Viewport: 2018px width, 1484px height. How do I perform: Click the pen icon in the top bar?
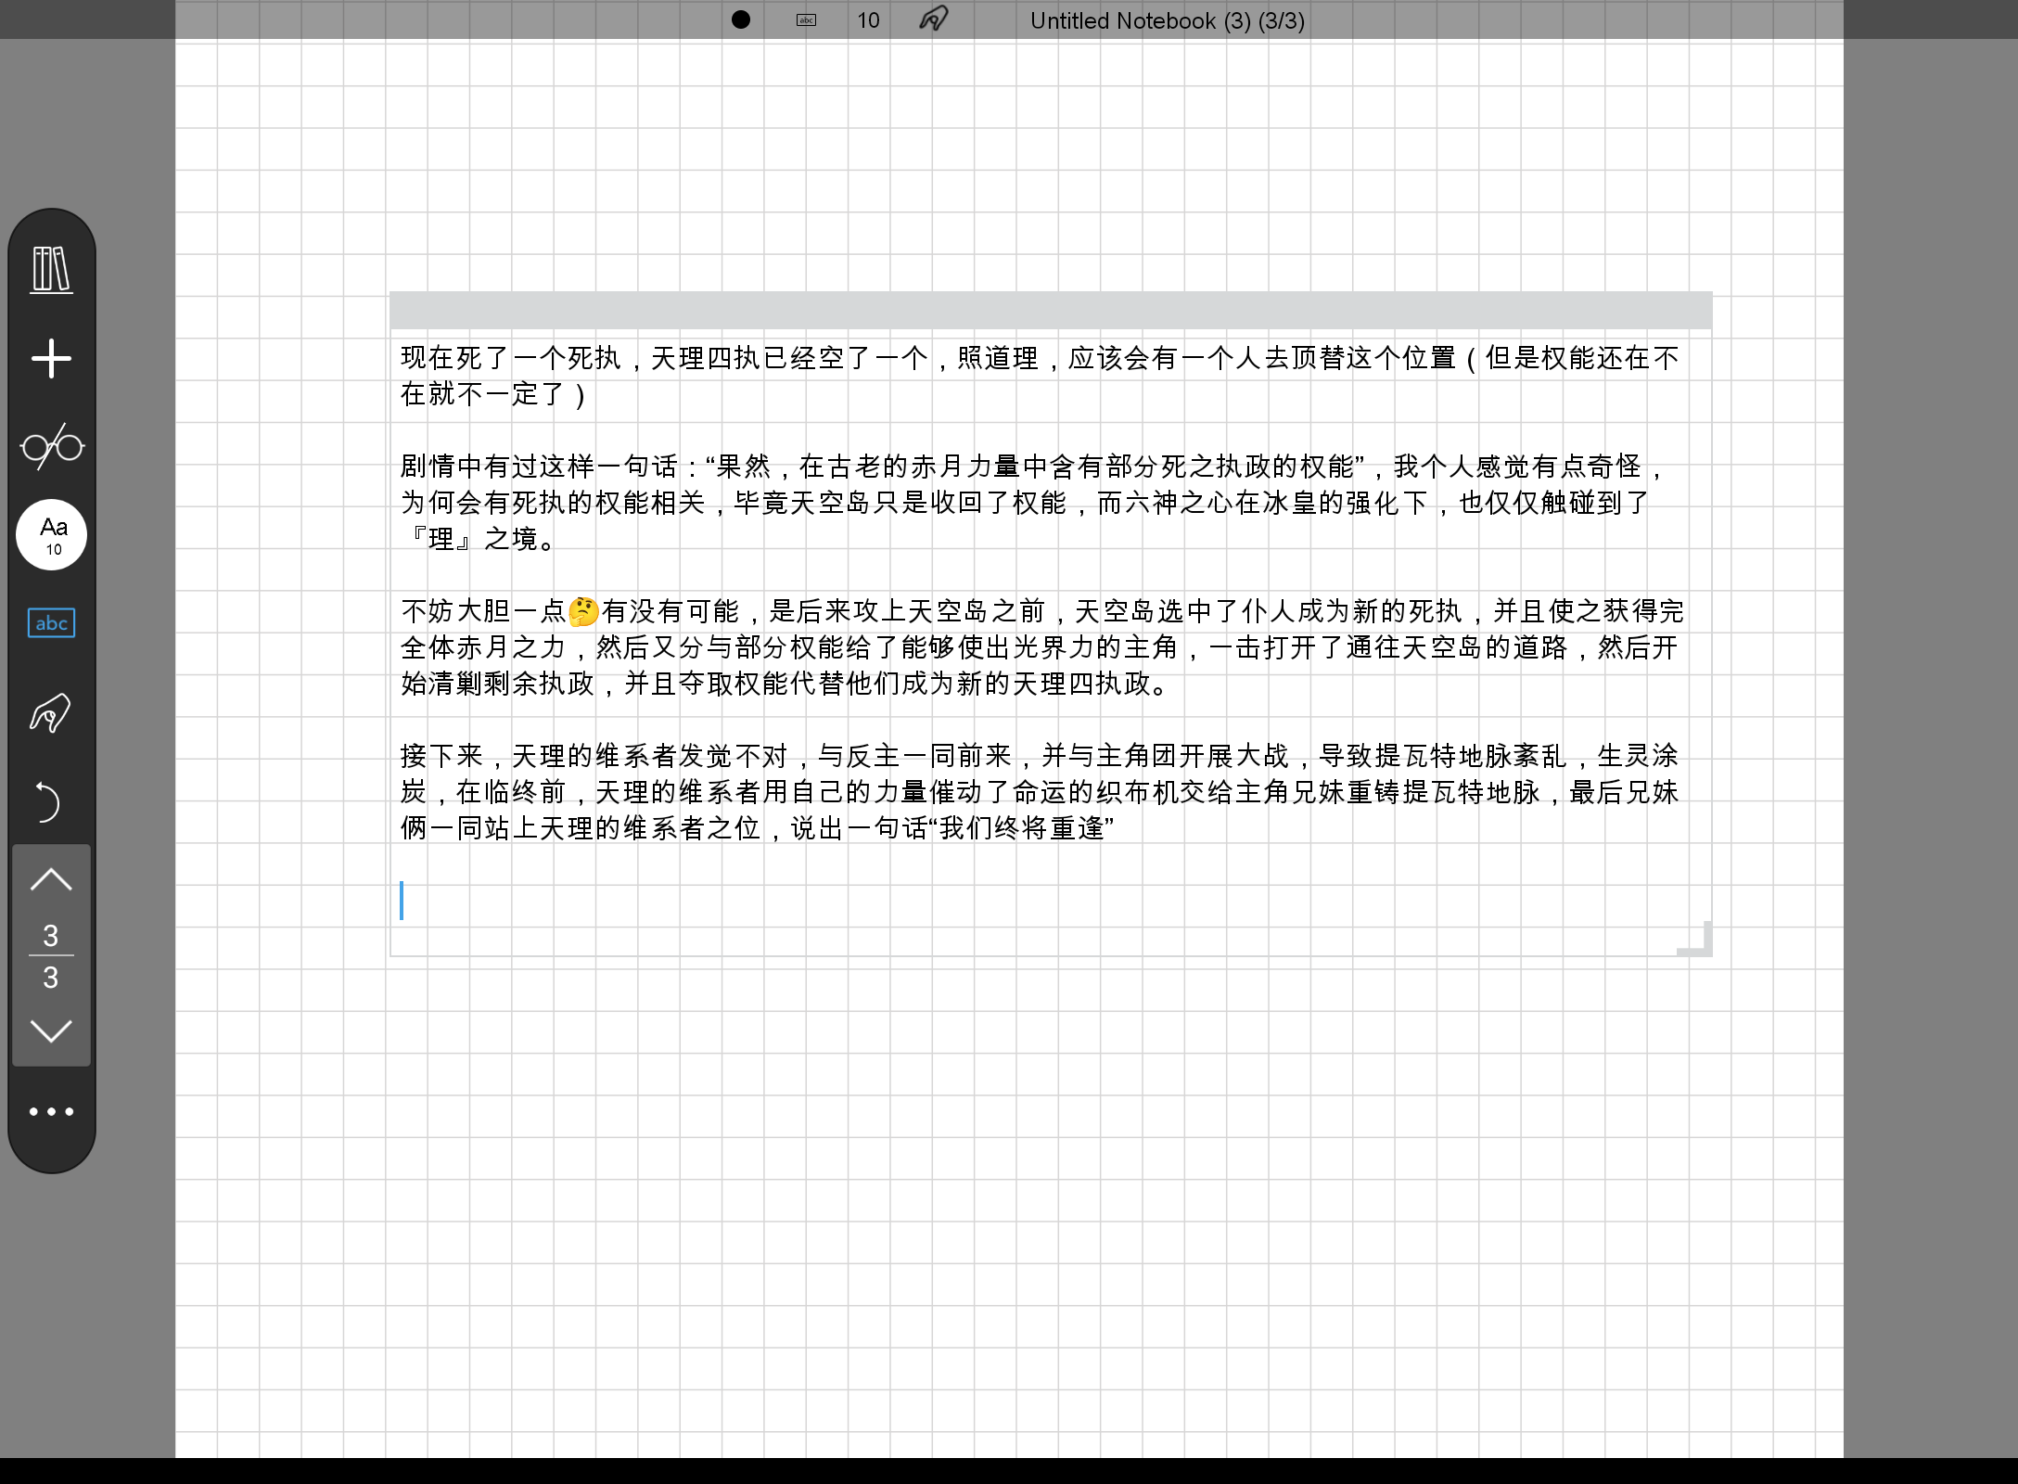click(x=934, y=19)
